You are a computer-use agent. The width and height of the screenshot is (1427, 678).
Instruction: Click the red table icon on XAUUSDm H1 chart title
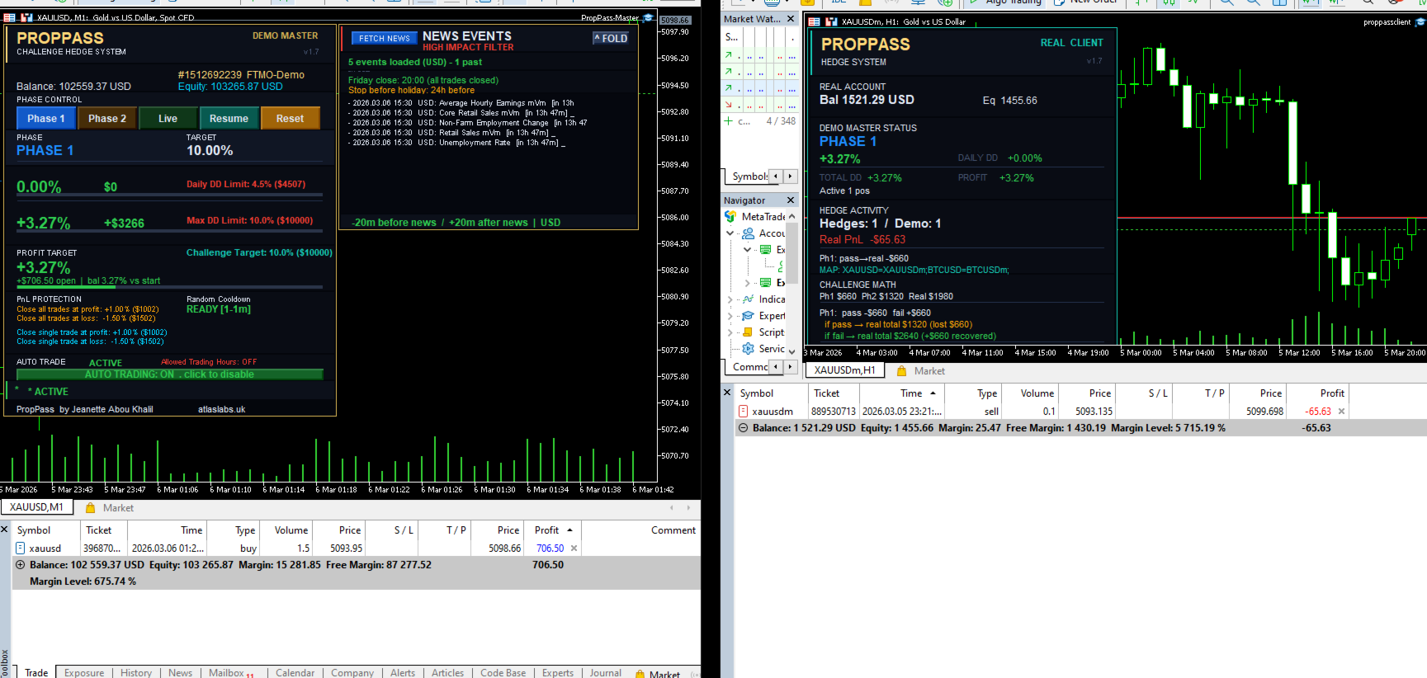click(815, 22)
